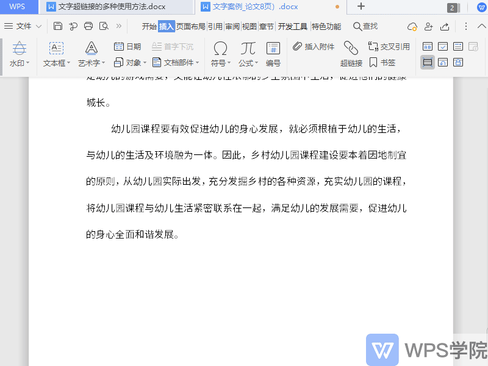Expand the 水印 dropdown arrow

27,63
